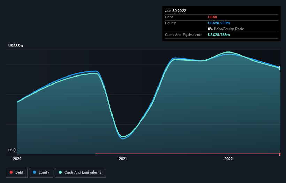Viewport: 286px width, 183px height.
Task: Click the 2021 x-axis label
Action: (123, 159)
